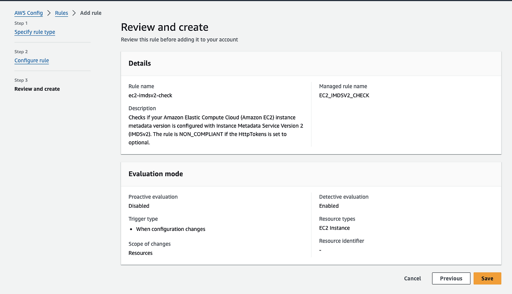The image size is (512, 294).
Task: Click the Proactive evaluation Disabled value
Action: (x=139, y=206)
